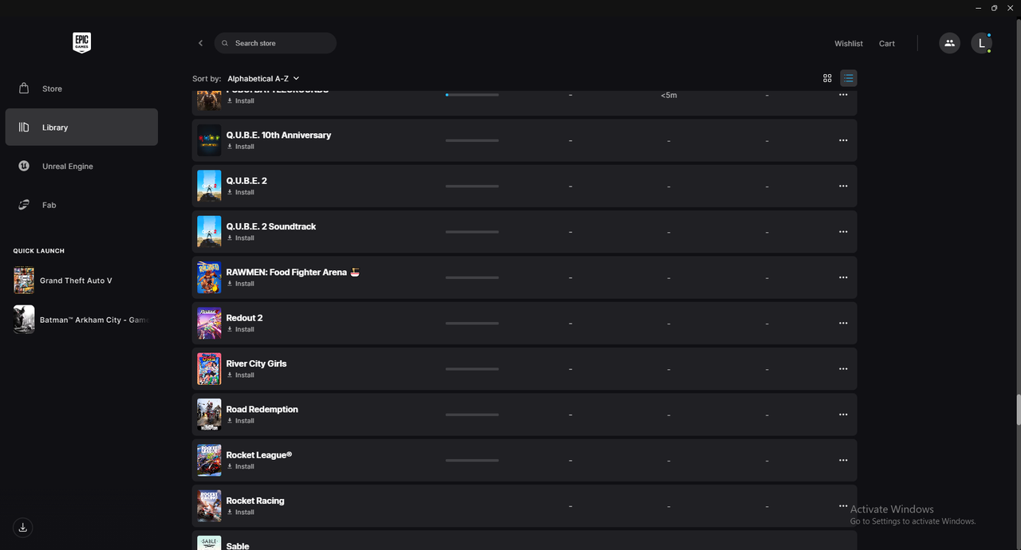Install Q.U.B.E. 2 Soundtrack
The height and width of the screenshot is (550, 1021).
coord(241,238)
